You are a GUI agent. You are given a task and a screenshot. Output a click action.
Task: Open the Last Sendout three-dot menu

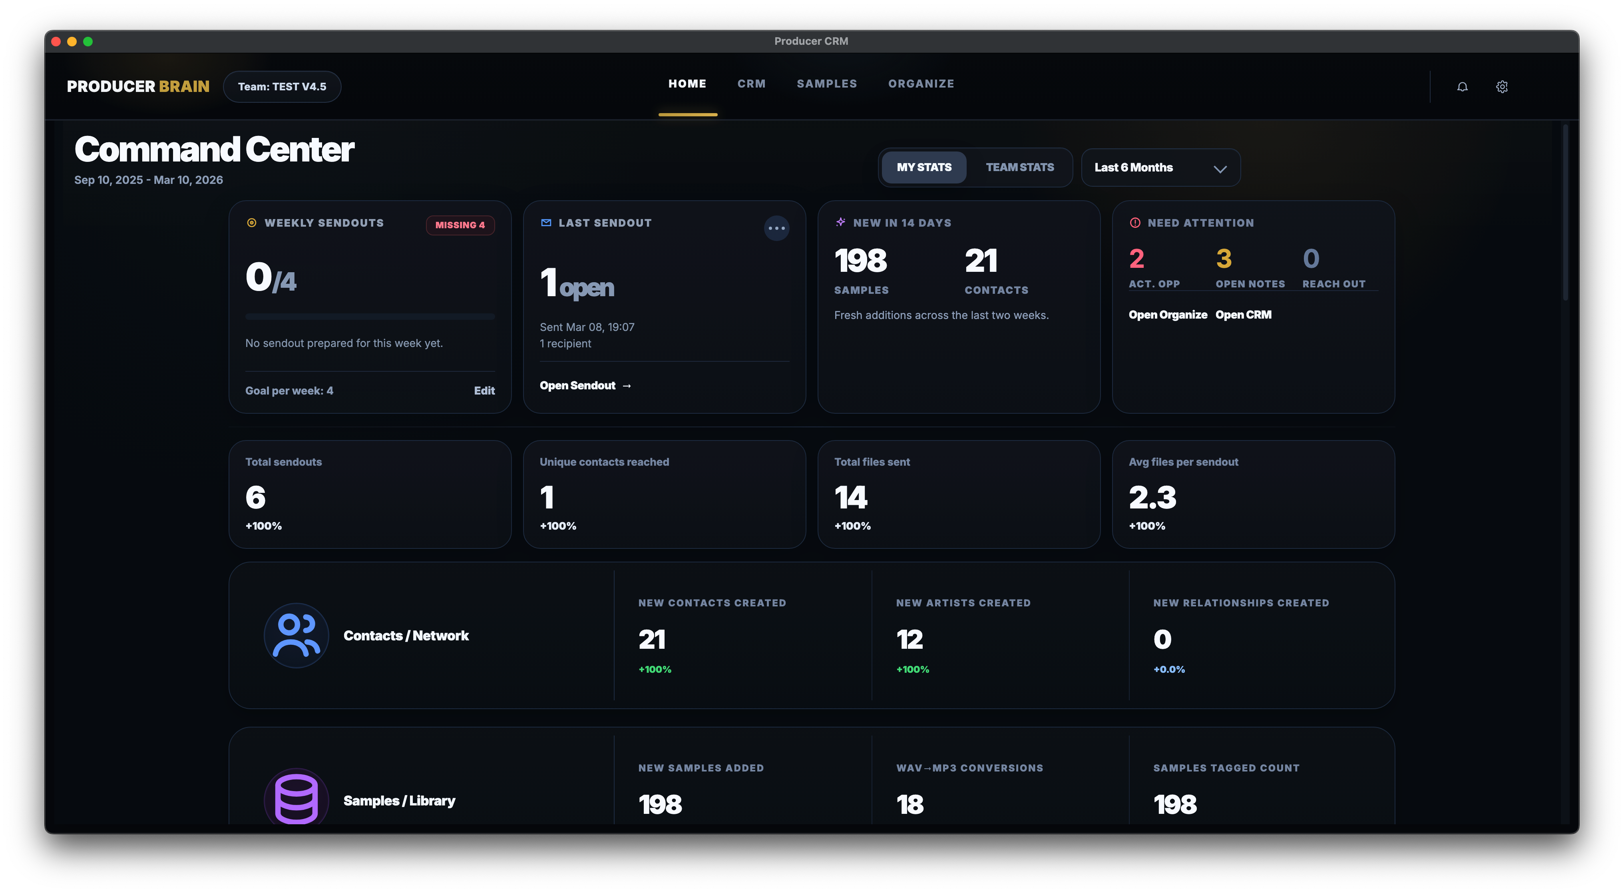(x=776, y=228)
